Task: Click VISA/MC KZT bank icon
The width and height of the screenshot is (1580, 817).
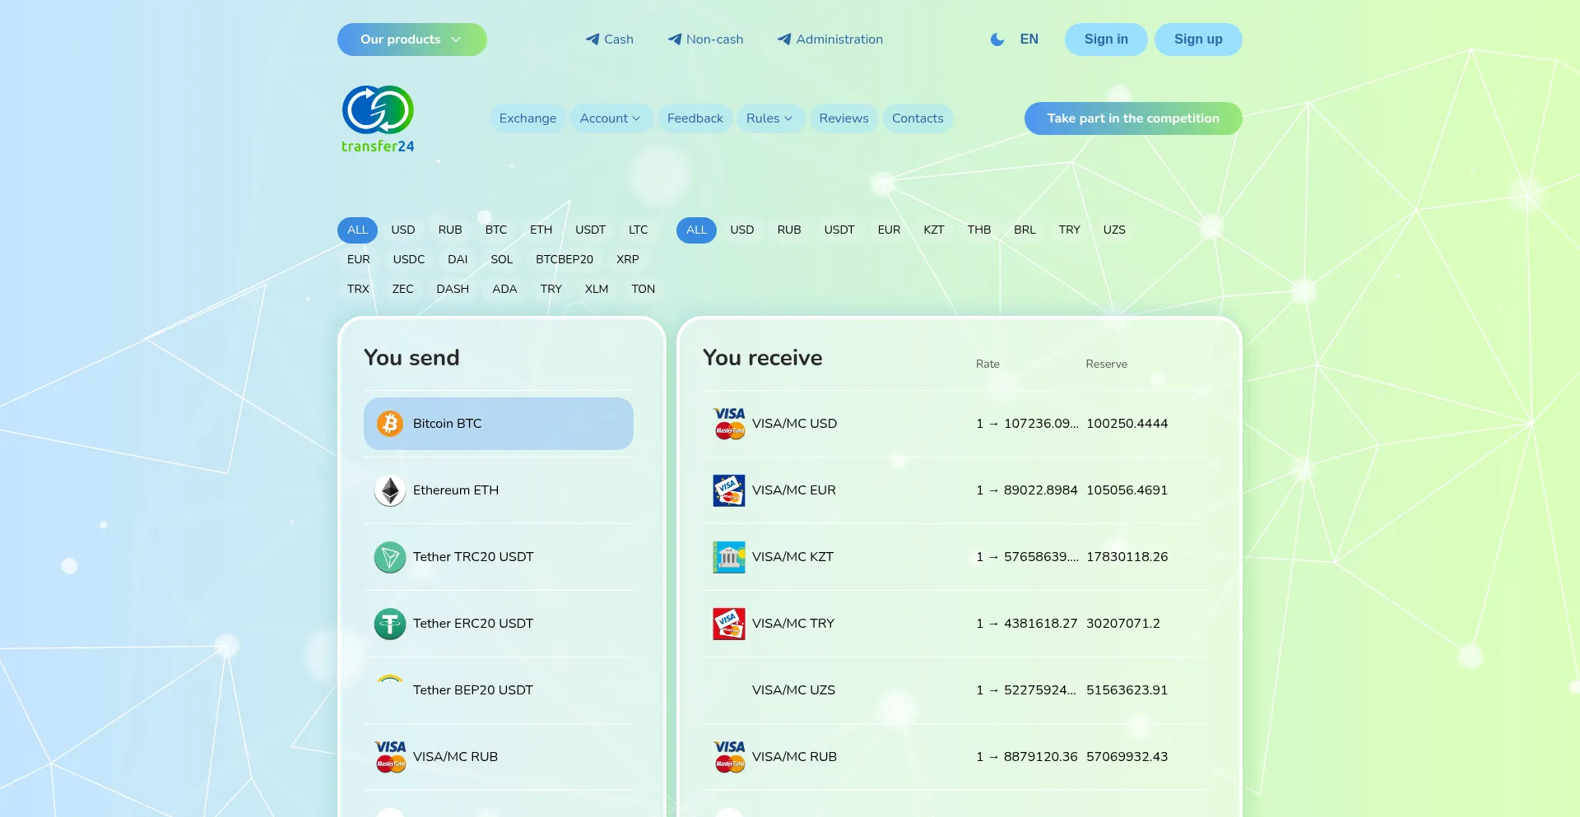Action: 729,557
